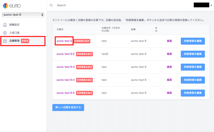Click the test2 address cell
Viewport: 214px width, 132px height.
point(105,54)
